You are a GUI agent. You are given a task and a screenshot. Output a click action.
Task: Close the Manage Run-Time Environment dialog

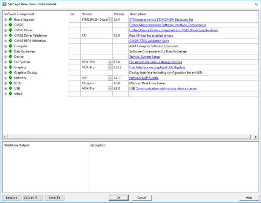(256, 4)
